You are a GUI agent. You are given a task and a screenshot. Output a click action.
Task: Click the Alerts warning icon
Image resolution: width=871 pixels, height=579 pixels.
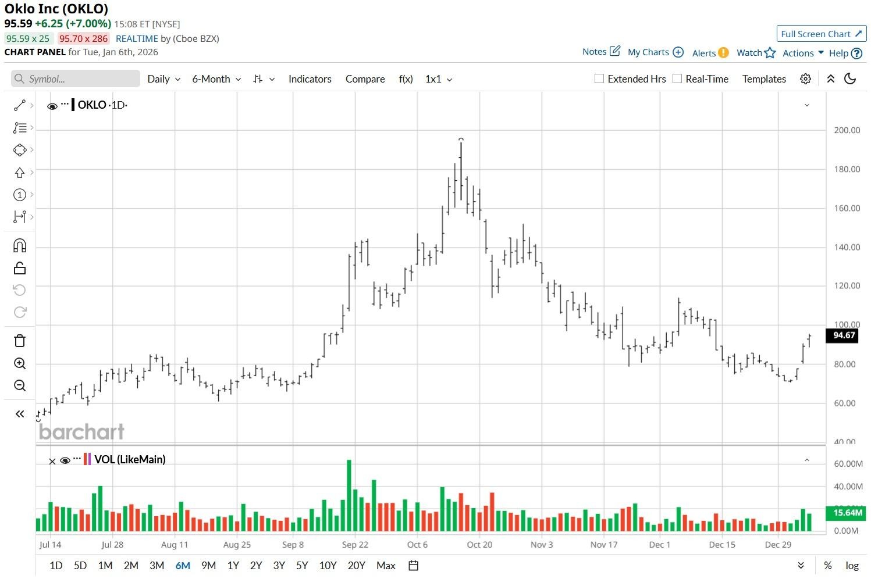click(723, 52)
